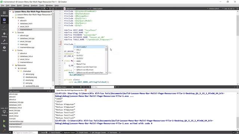Collapse the icon.qrc node
Viewport: 239px width, 134px height.
coord(16,68)
